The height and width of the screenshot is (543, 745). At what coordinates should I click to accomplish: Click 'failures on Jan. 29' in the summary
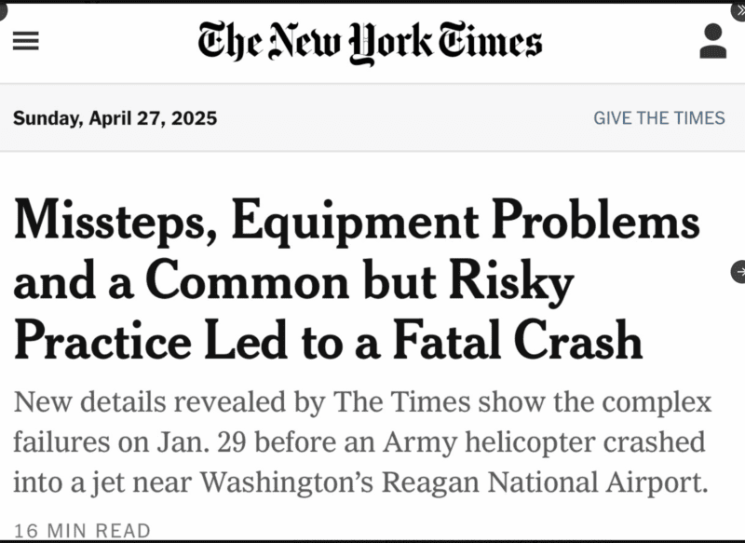click(129, 442)
